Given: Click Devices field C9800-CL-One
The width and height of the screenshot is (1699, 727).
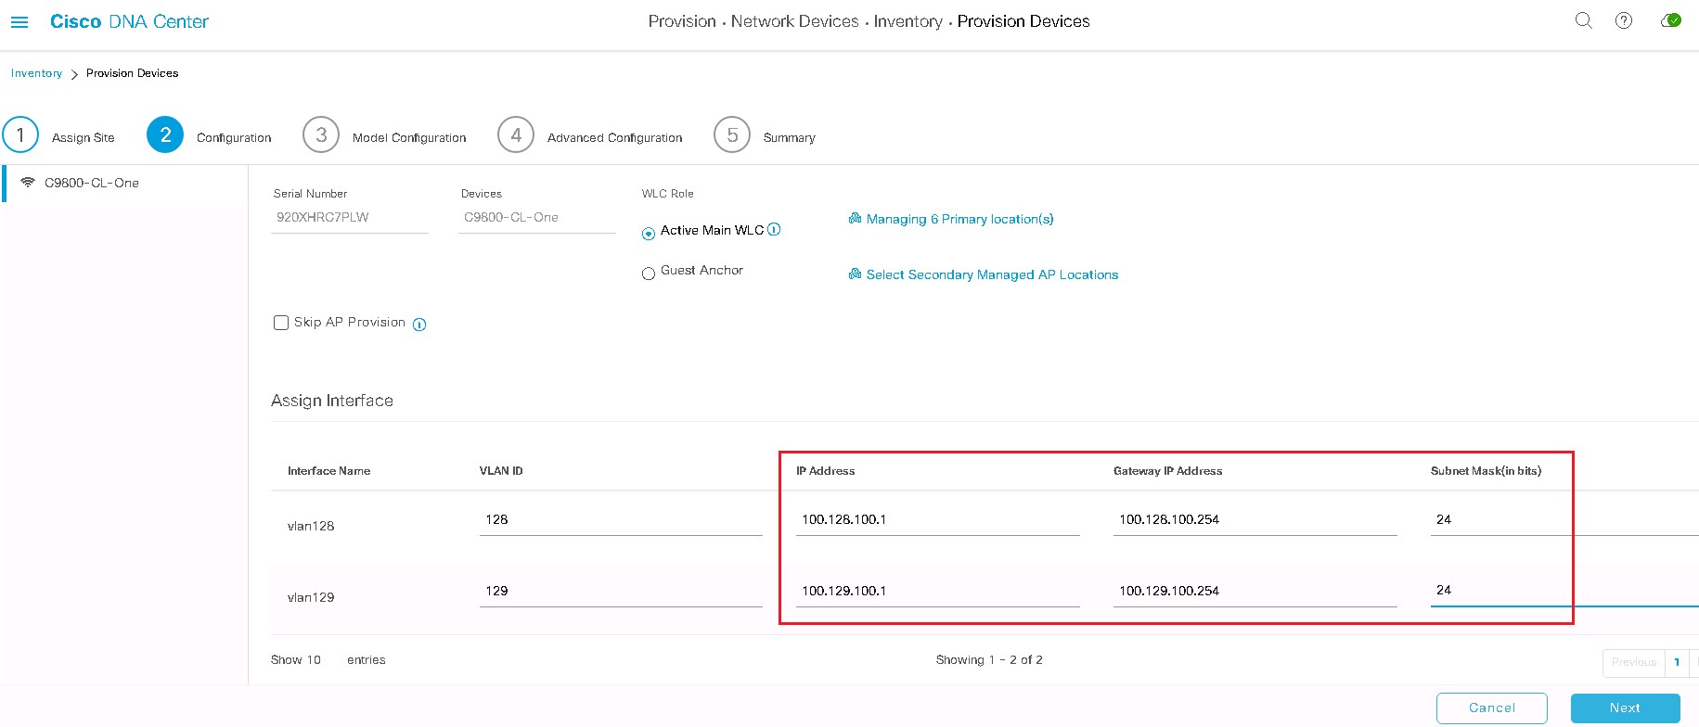Looking at the screenshot, I should tap(537, 218).
